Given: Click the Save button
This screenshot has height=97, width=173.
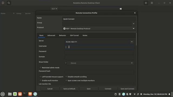Looking at the screenshot, I should (89, 89).
